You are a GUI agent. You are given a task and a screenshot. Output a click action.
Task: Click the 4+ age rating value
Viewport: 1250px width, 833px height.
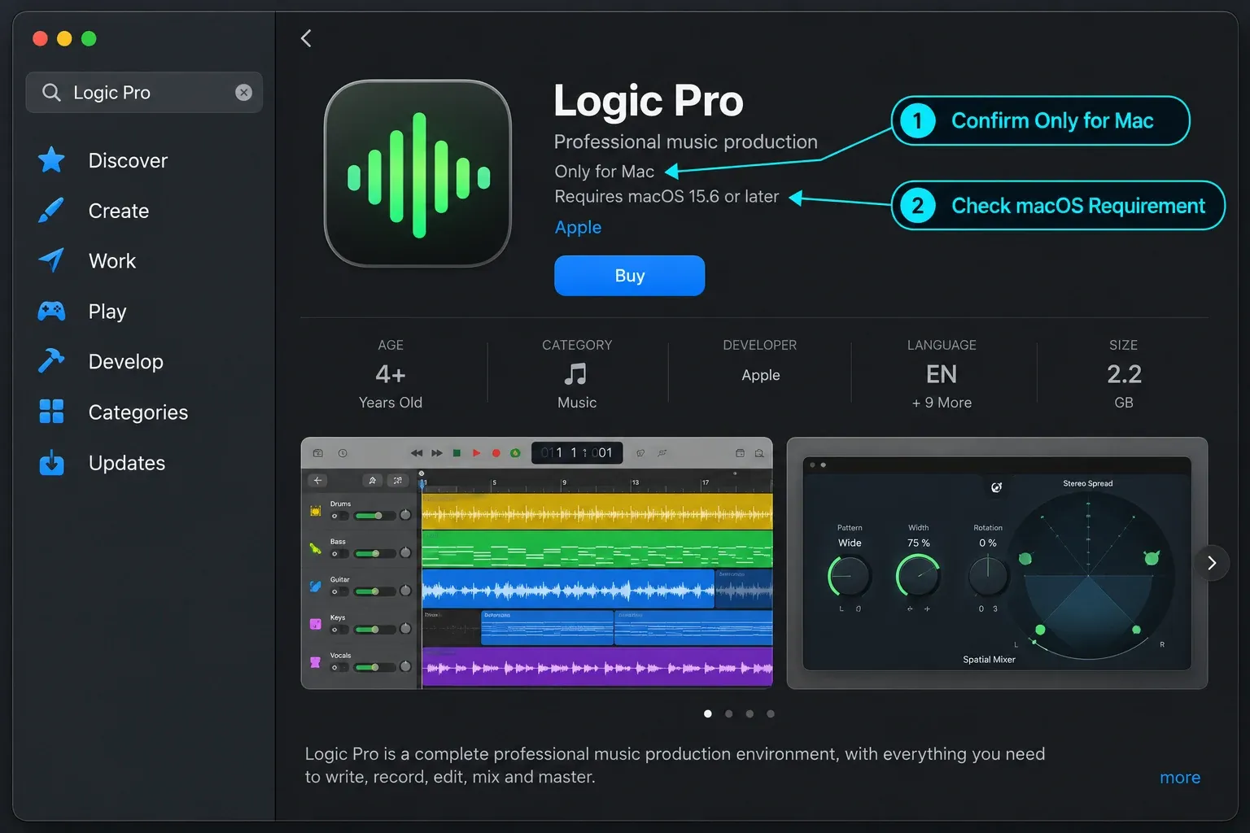click(x=391, y=374)
